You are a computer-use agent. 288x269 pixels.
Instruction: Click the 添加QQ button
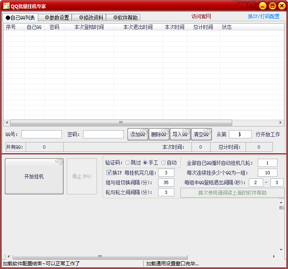(x=138, y=134)
